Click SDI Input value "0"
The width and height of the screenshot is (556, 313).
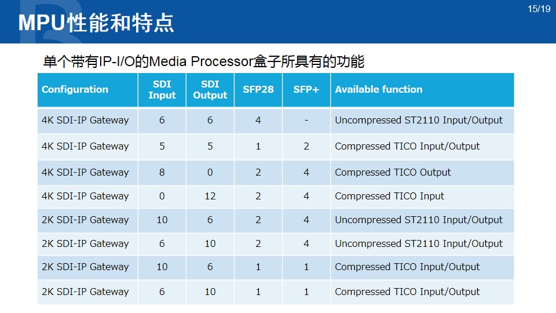(162, 196)
